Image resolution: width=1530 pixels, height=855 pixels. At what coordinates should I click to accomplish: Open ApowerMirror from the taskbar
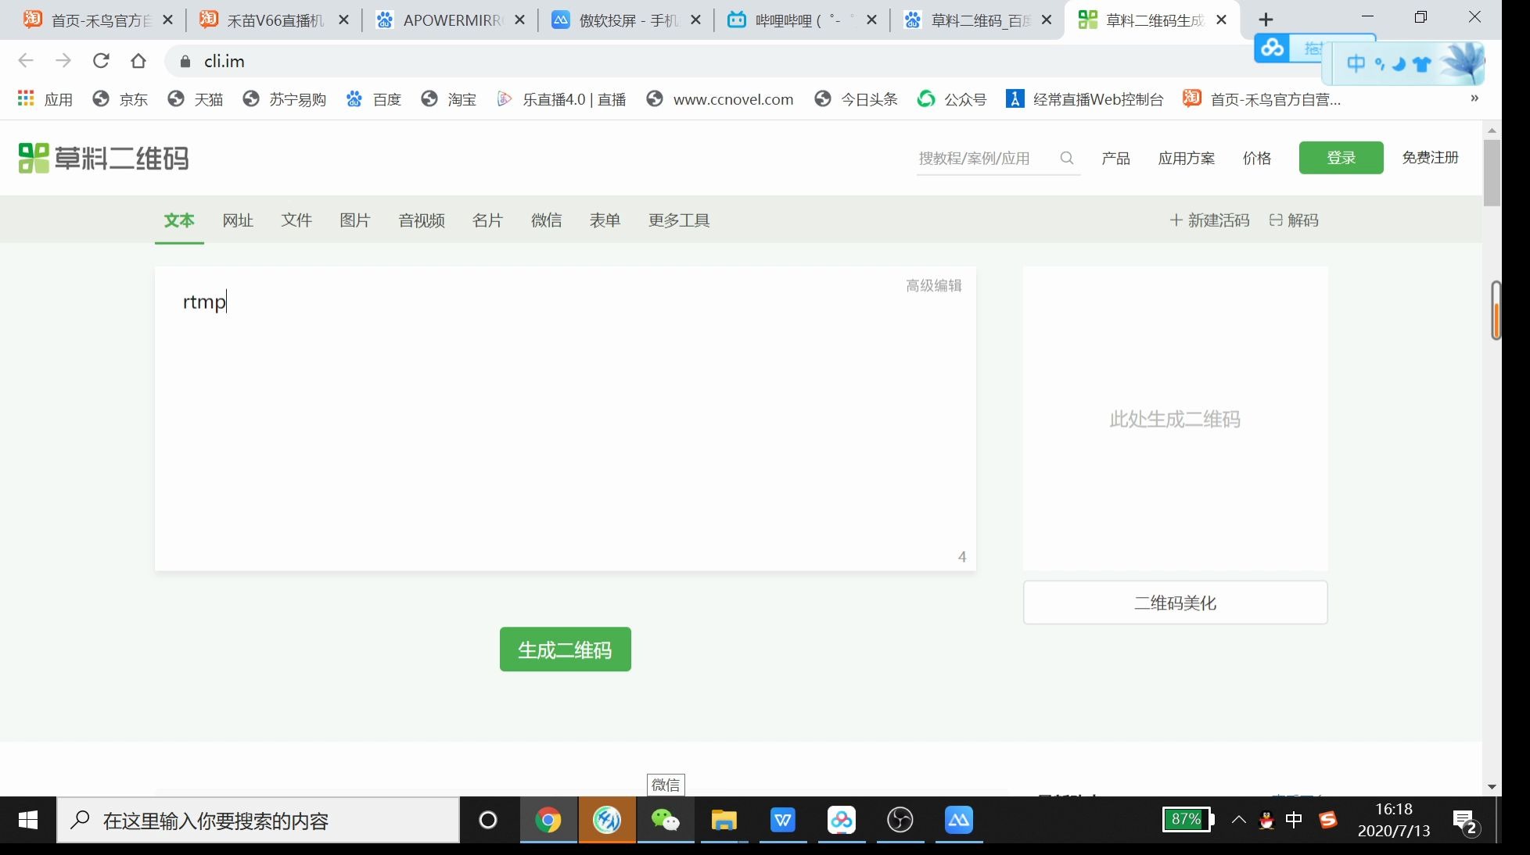[959, 821]
